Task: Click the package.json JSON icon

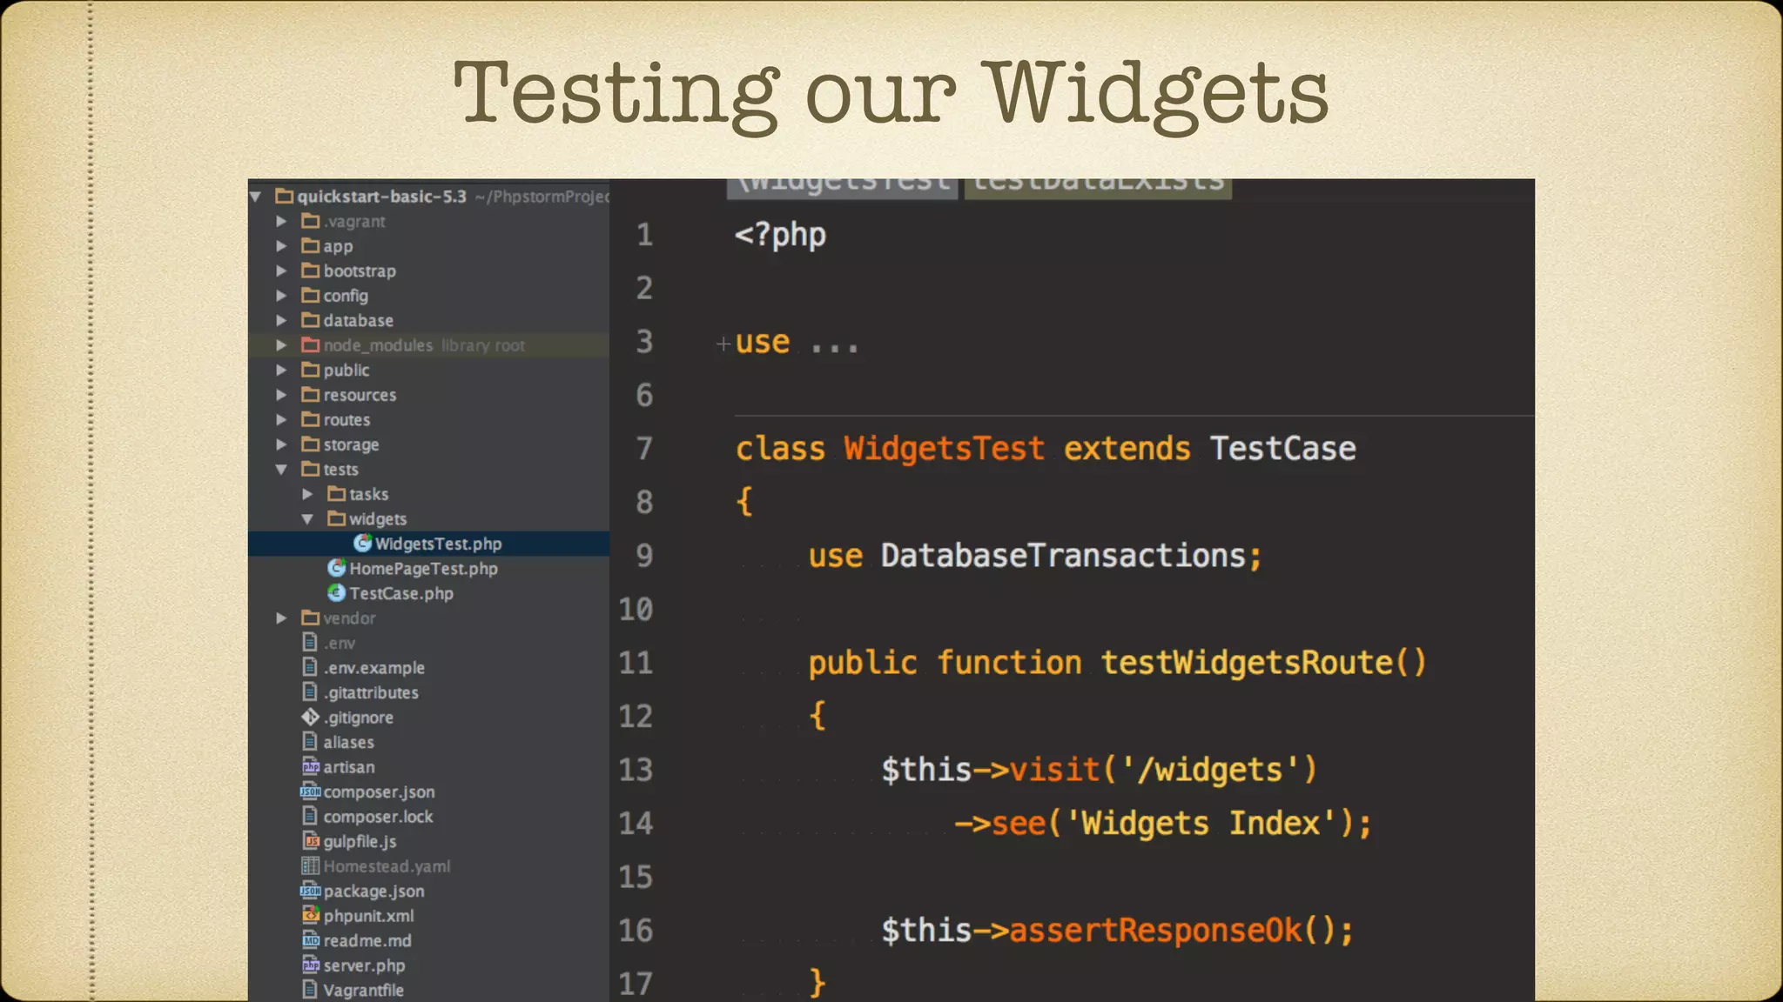Action: tap(311, 891)
